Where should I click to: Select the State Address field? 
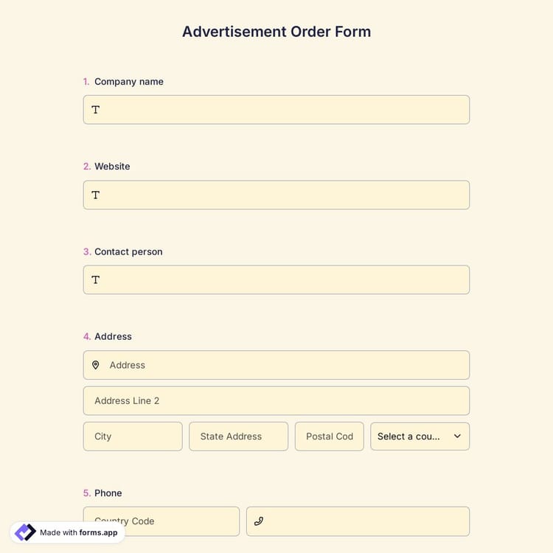pos(238,437)
